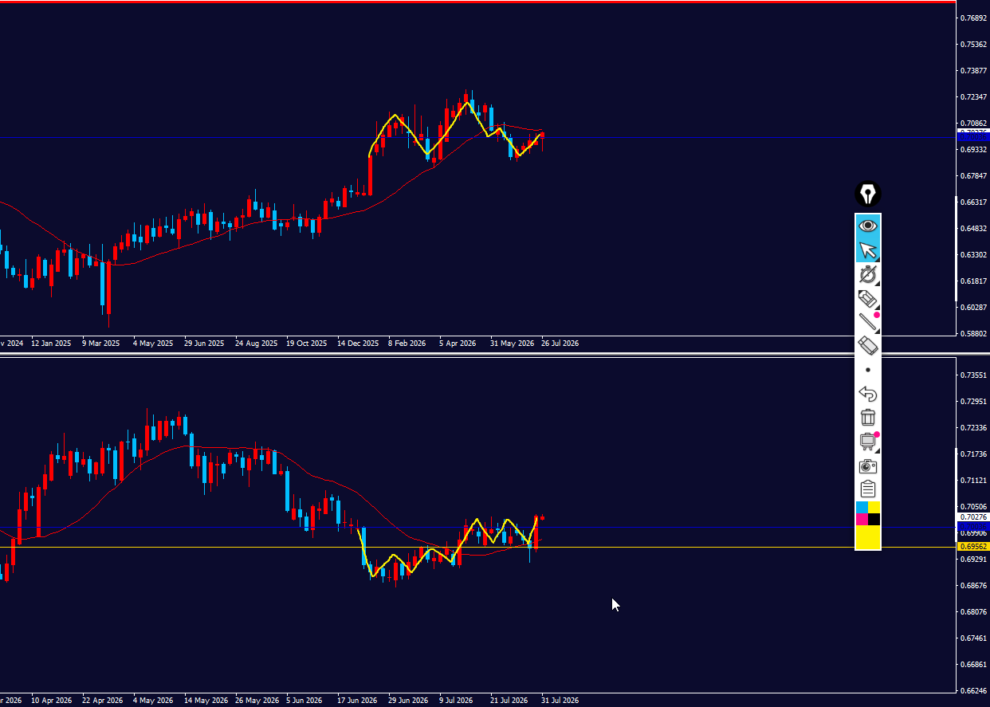Click the 0.69562 yellow price label

click(972, 547)
